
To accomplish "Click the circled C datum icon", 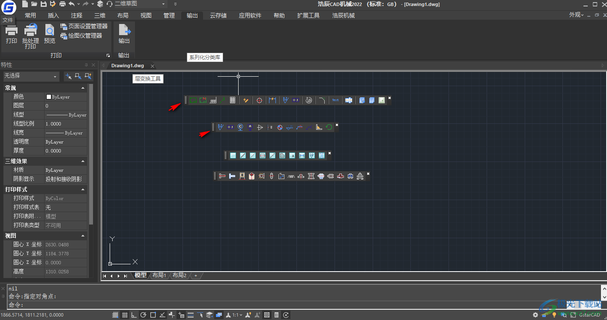I will click(x=240, y=127).
